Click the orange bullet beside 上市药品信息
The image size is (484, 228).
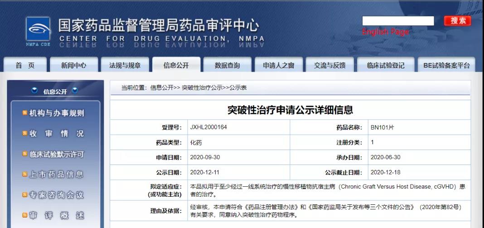pyautogui.click(x=24, y=174)
